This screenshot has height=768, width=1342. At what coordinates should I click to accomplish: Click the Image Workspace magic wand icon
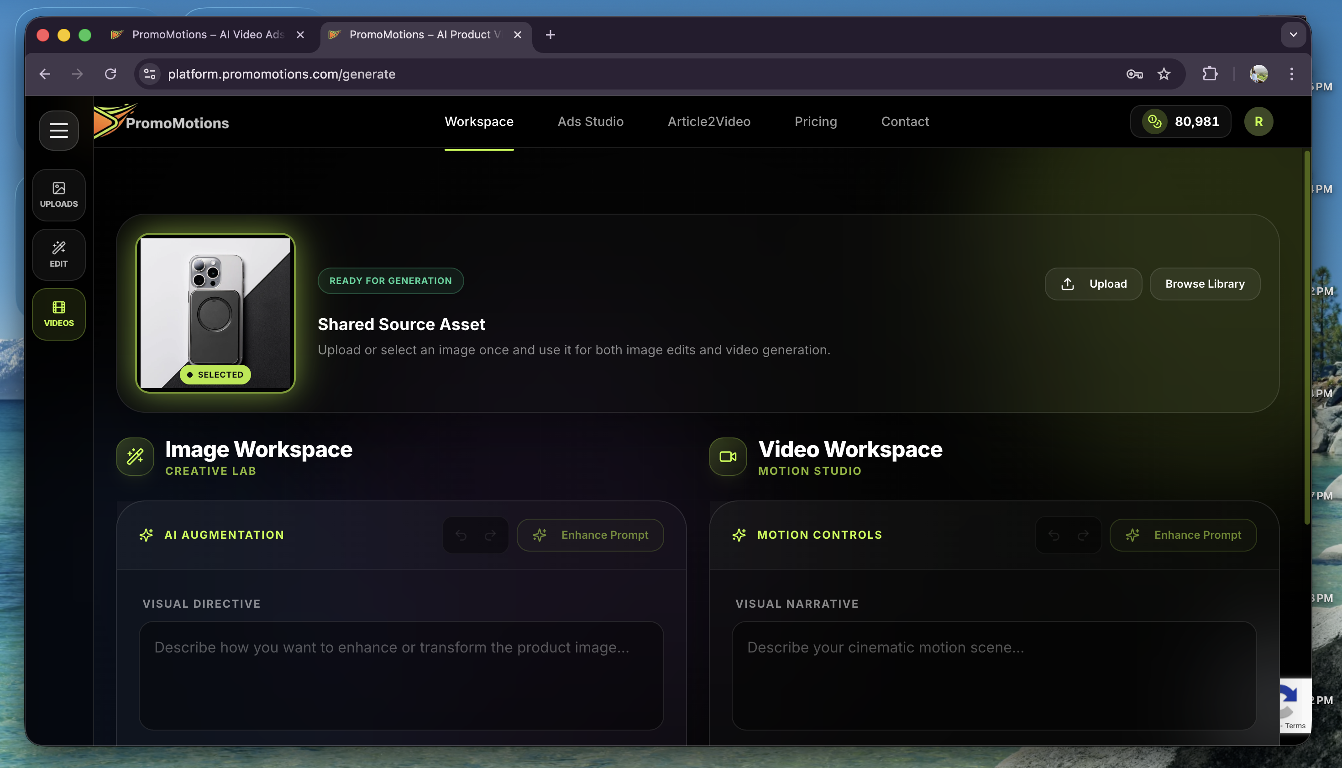[135, 456]
